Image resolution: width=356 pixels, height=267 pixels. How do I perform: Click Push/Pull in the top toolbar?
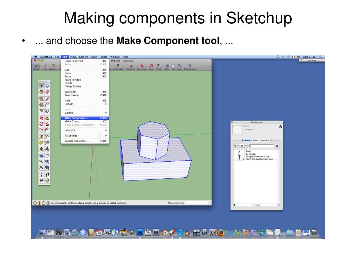pos(131,67)
